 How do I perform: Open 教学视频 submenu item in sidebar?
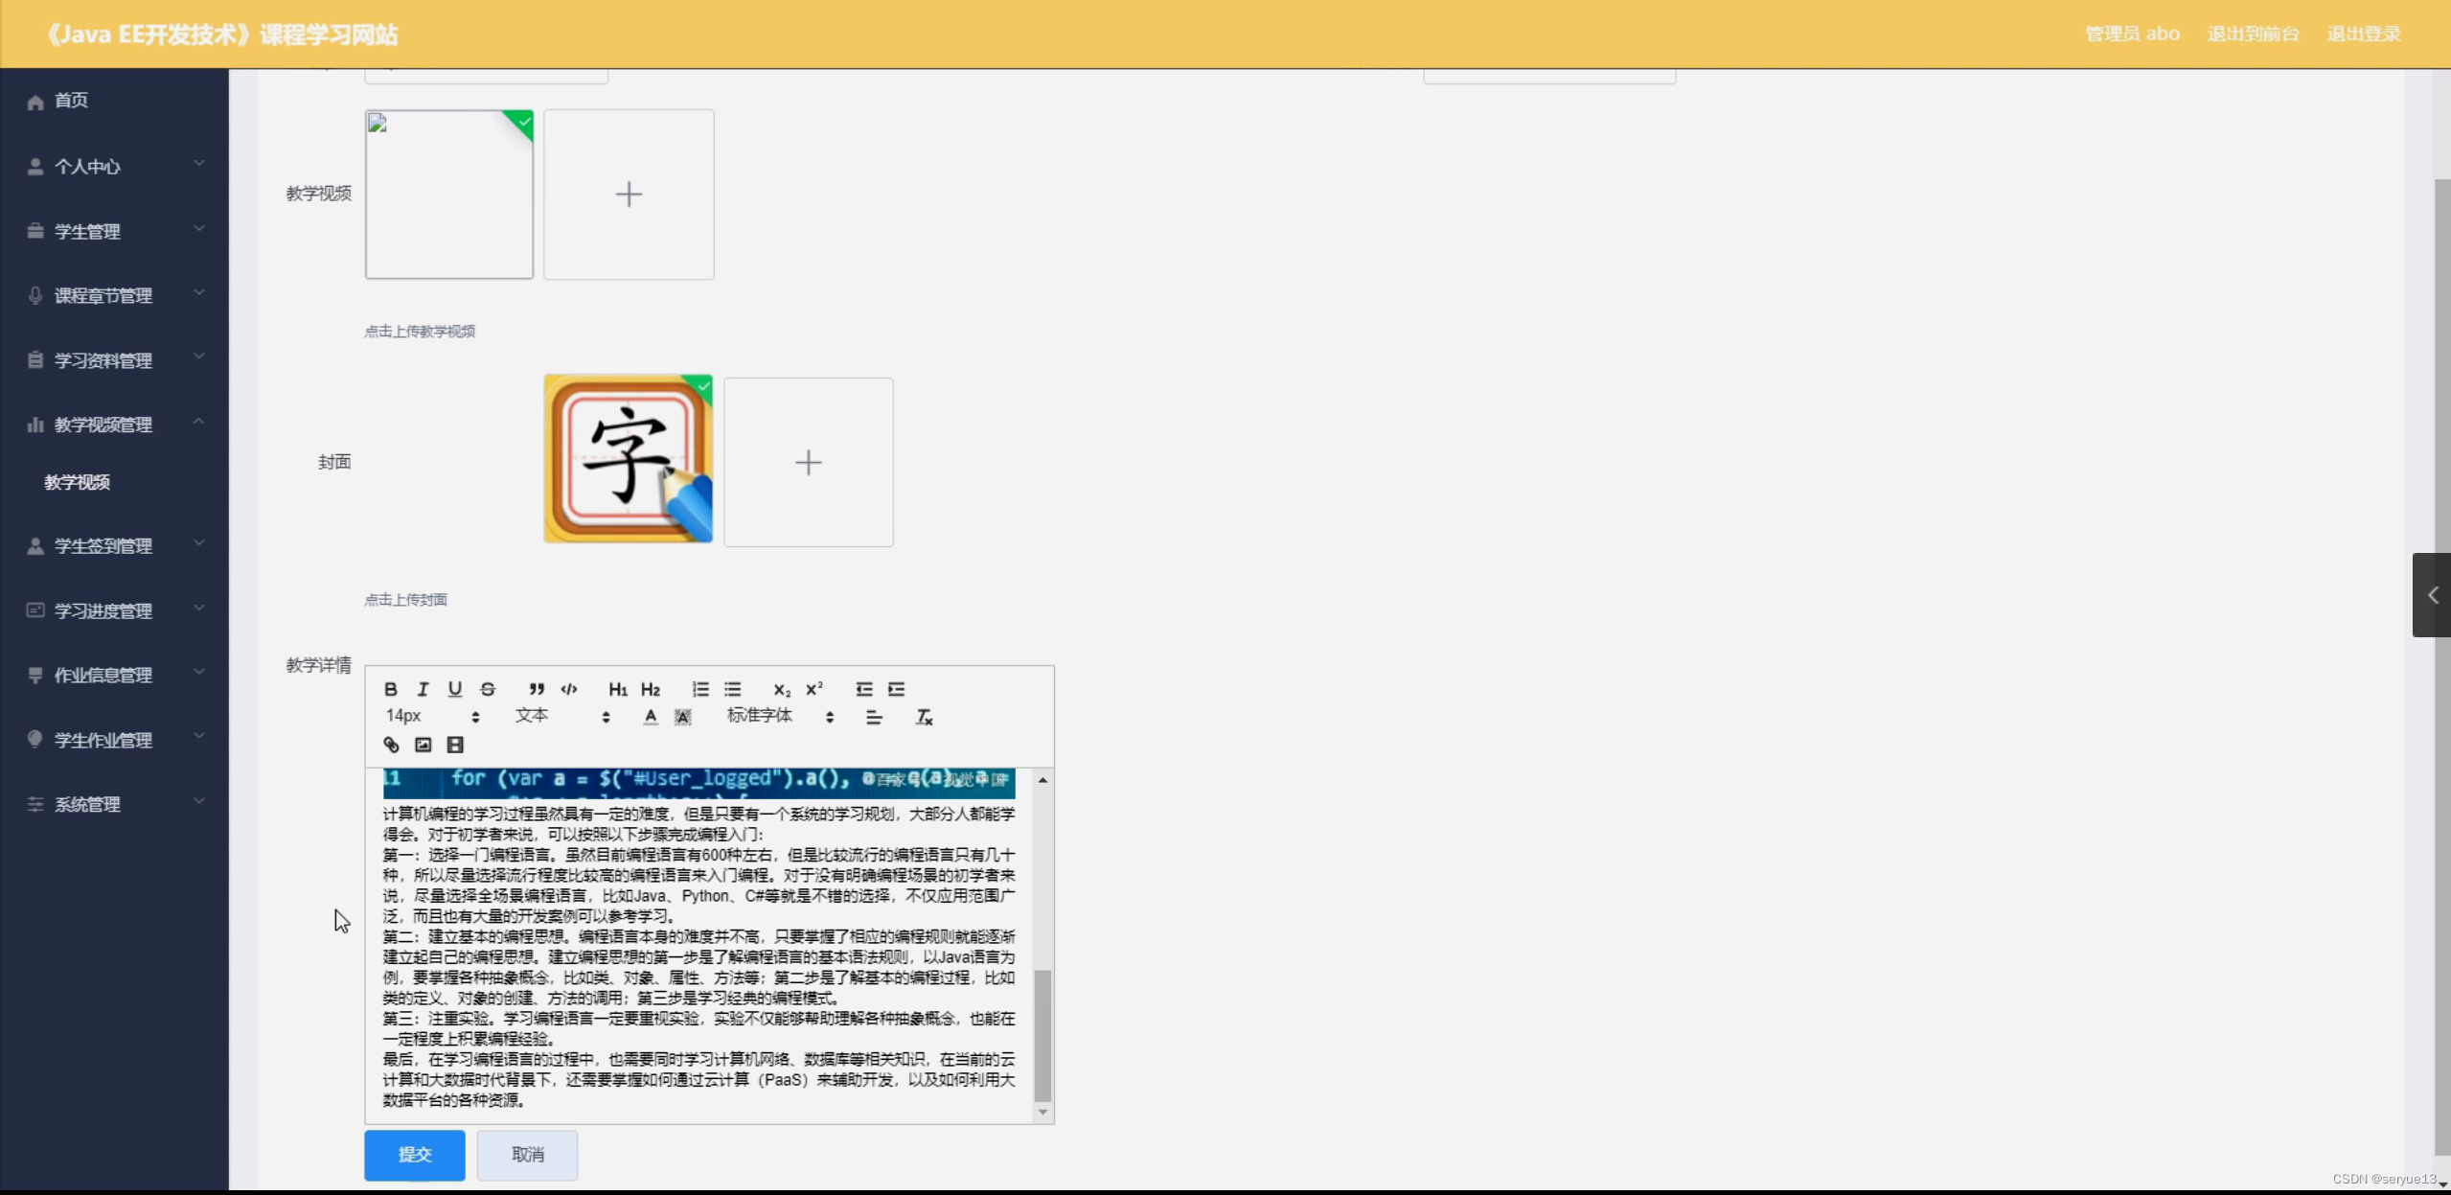tap(78, 482)
